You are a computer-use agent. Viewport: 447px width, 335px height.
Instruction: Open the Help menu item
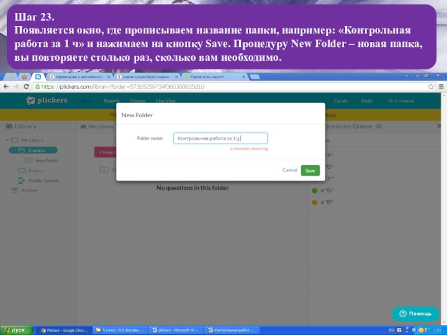click(x=367, y=101)
